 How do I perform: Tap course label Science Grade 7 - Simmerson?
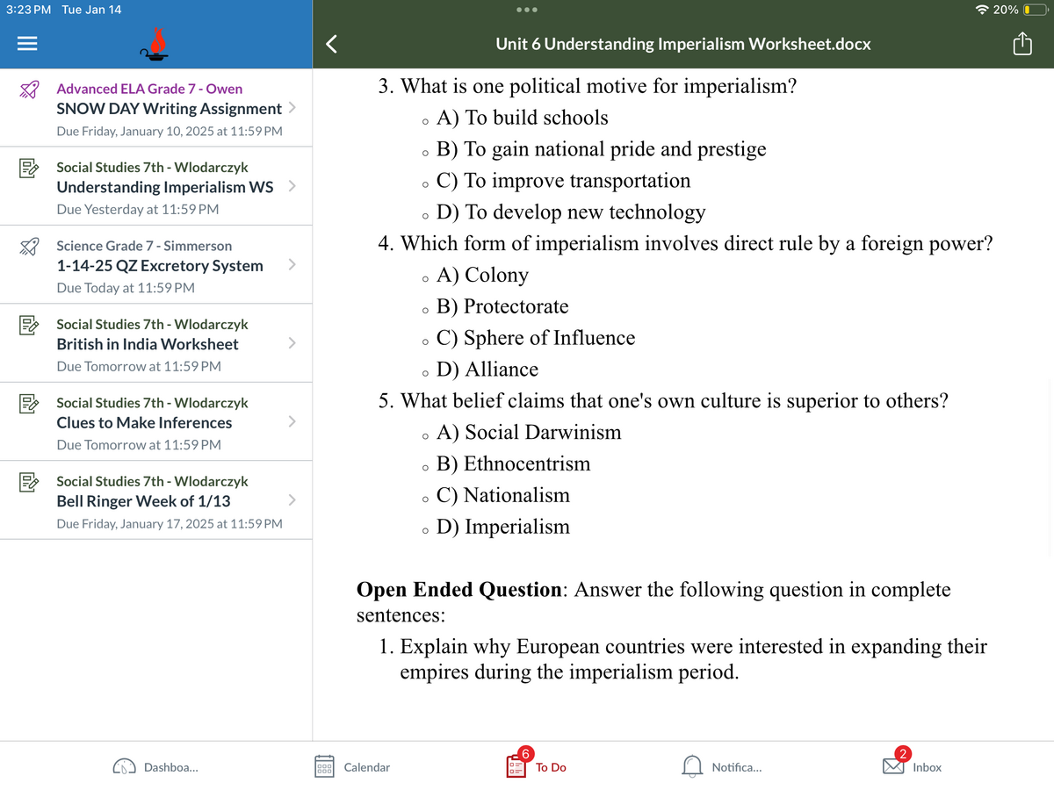point(144,246)
